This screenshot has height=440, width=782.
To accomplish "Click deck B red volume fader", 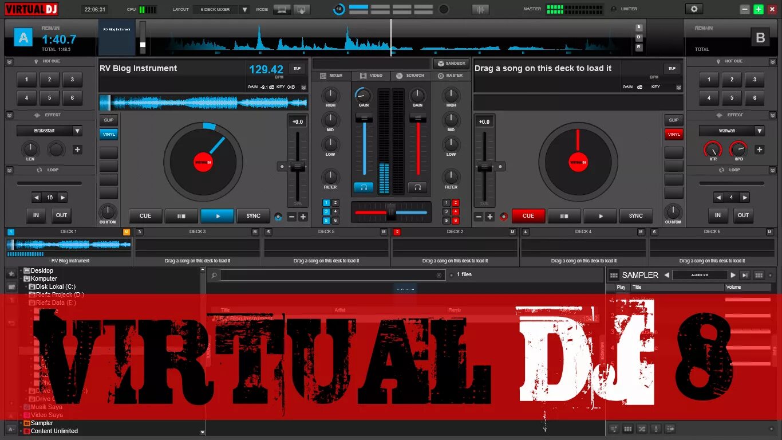I will 418,117.
